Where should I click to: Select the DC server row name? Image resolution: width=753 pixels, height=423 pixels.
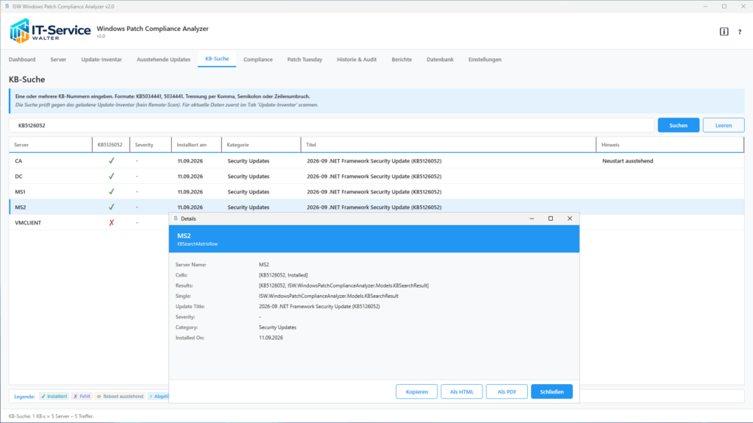click(18, 176)
